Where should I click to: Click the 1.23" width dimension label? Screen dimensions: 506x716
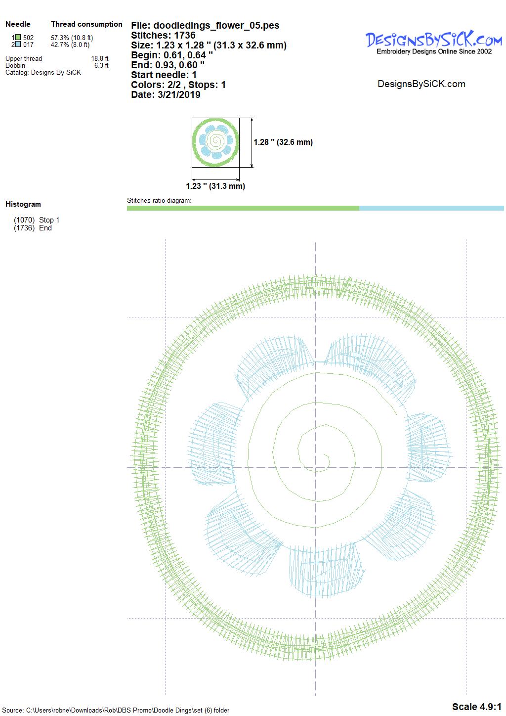(x=215, y=186)
